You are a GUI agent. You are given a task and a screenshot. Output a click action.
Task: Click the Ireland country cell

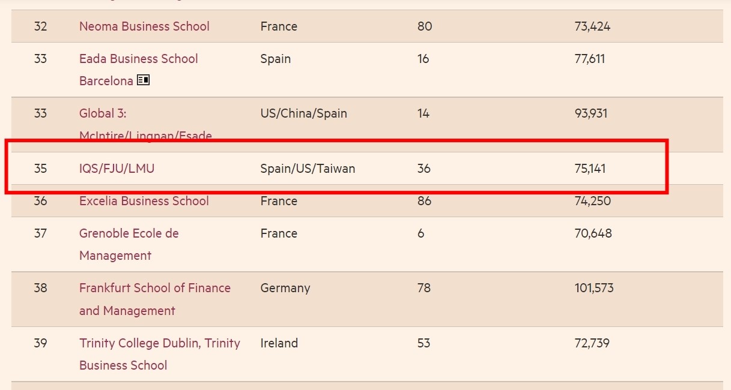279,343
